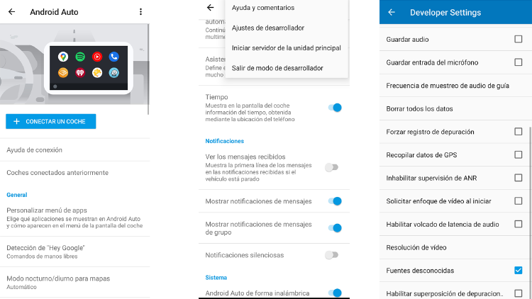Open Ayuda de conexión link
The height and width of the screenshot is (299, 532).
(x=35, y=150)
